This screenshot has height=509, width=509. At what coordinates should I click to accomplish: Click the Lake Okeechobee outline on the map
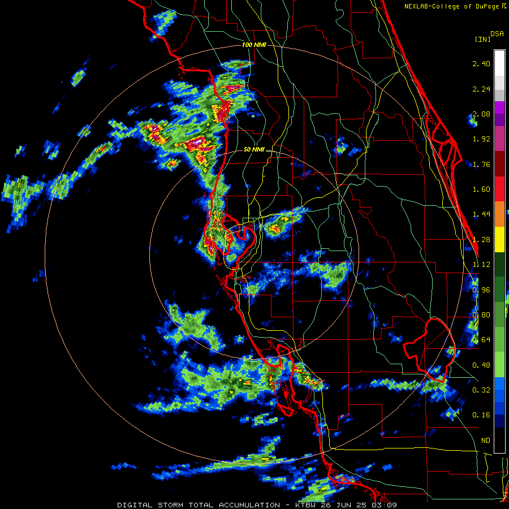[429, 350]
